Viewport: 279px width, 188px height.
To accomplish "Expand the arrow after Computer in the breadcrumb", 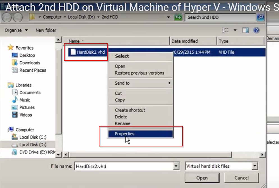I will point(65,17).
